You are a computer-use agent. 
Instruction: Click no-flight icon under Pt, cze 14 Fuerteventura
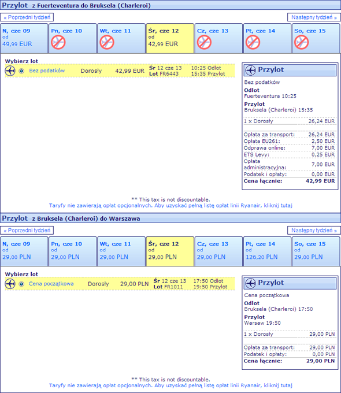[x=253, y=42]
